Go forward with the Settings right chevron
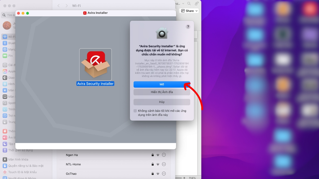The image size is (319, 179). 66,6
